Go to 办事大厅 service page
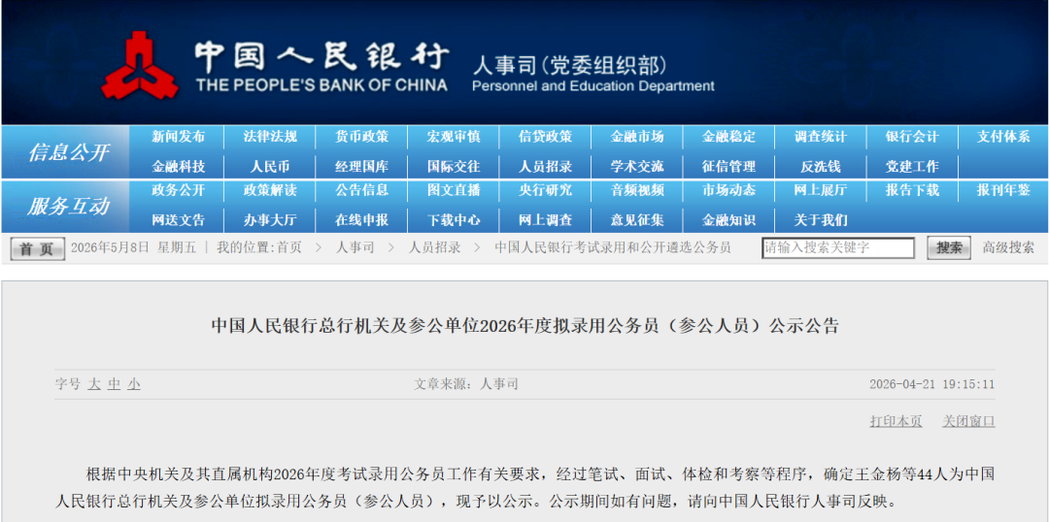This screenshot has height=522, width=1049. click(x=270, y=220)
